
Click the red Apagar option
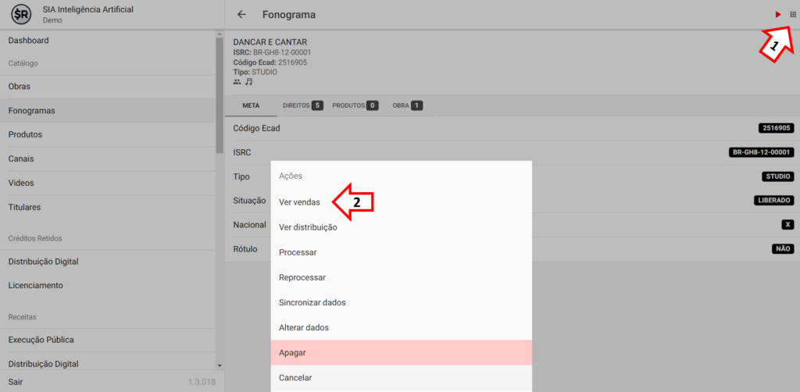292,352
